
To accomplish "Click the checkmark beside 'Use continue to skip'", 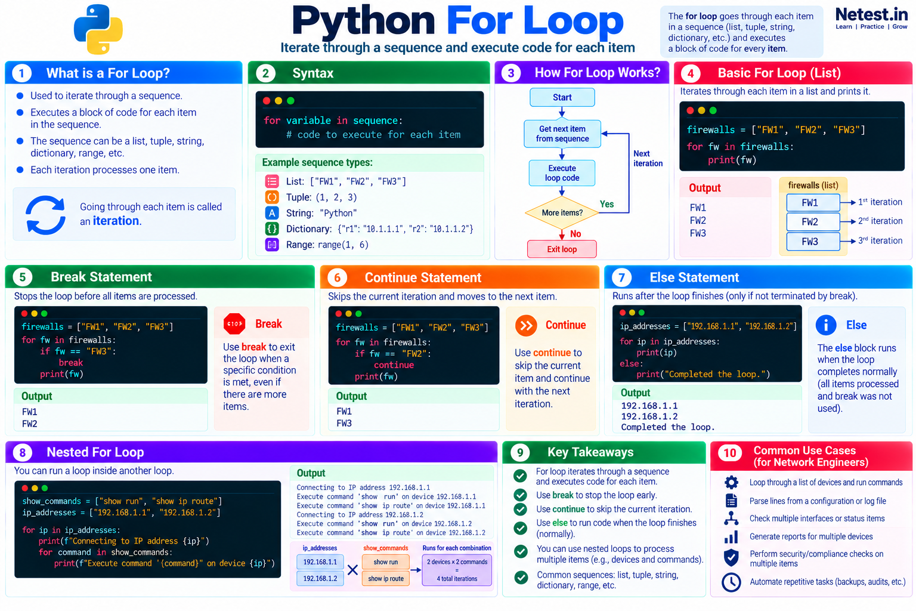I will coord(521,509).
